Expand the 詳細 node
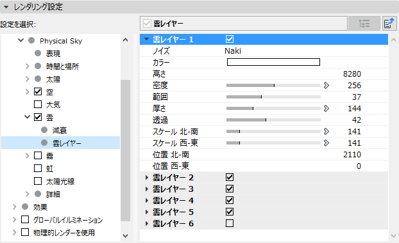Viewport: 399px width, 243px height. (27, 194)
